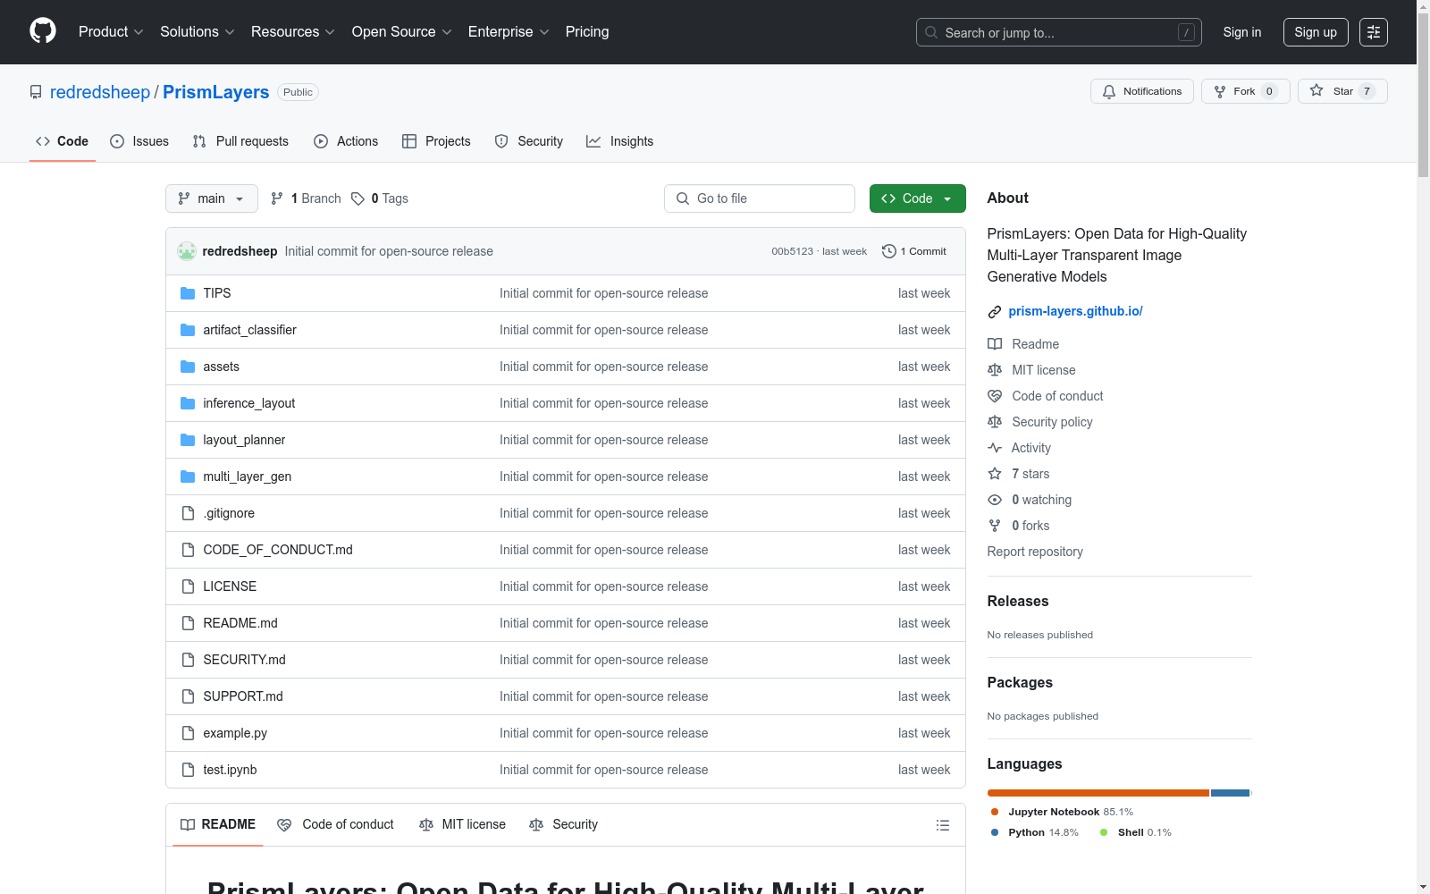The width and height of the screenshot is (1430, 894).
Task: Click the .gitignore file icon
Action: 188,513
